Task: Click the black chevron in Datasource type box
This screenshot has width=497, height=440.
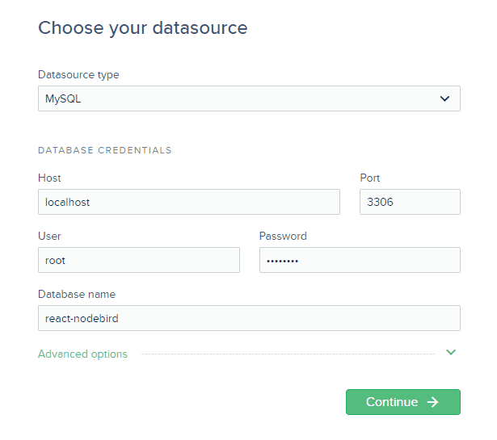Action: [444, 98]
